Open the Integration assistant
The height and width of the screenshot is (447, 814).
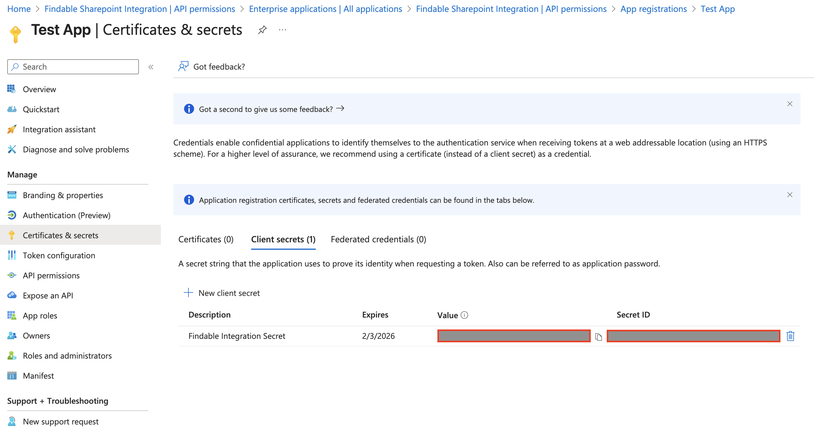[x=59, y=129]
